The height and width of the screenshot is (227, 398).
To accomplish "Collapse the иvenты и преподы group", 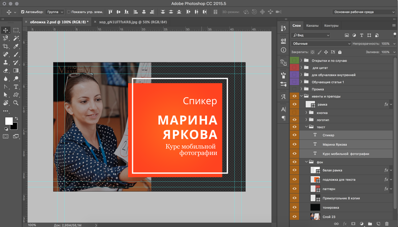I will [x=301, y=96].
